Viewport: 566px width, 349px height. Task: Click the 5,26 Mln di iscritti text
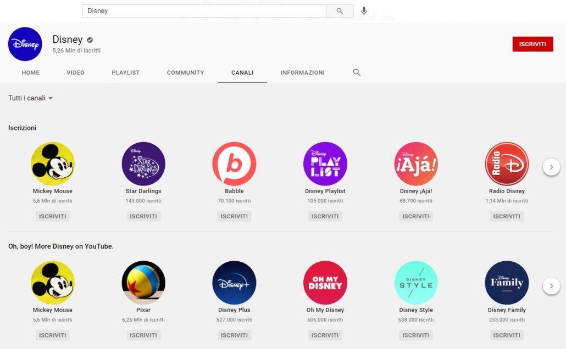tap(76, 50)
